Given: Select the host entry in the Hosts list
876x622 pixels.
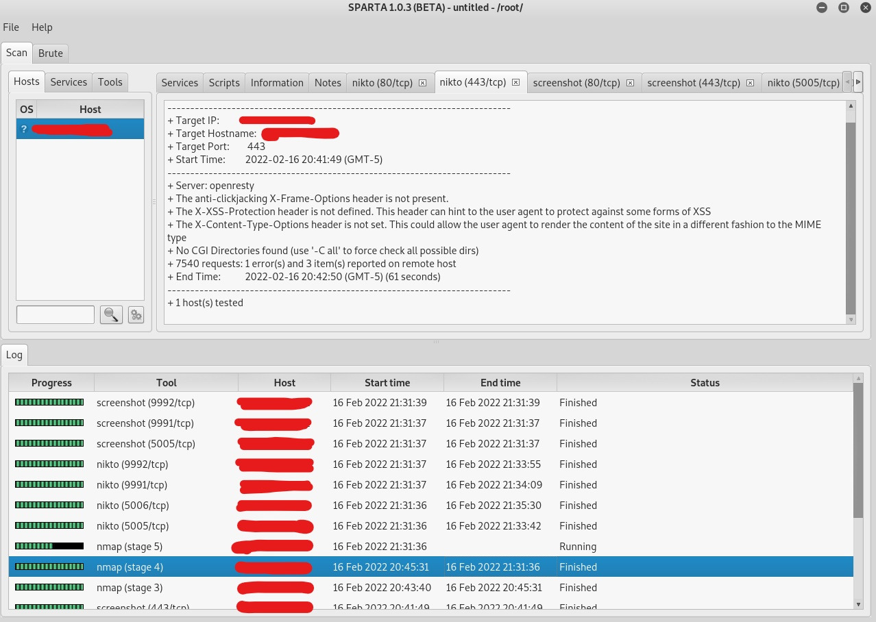Looking at the screenshot, I should tap(80, 129).
